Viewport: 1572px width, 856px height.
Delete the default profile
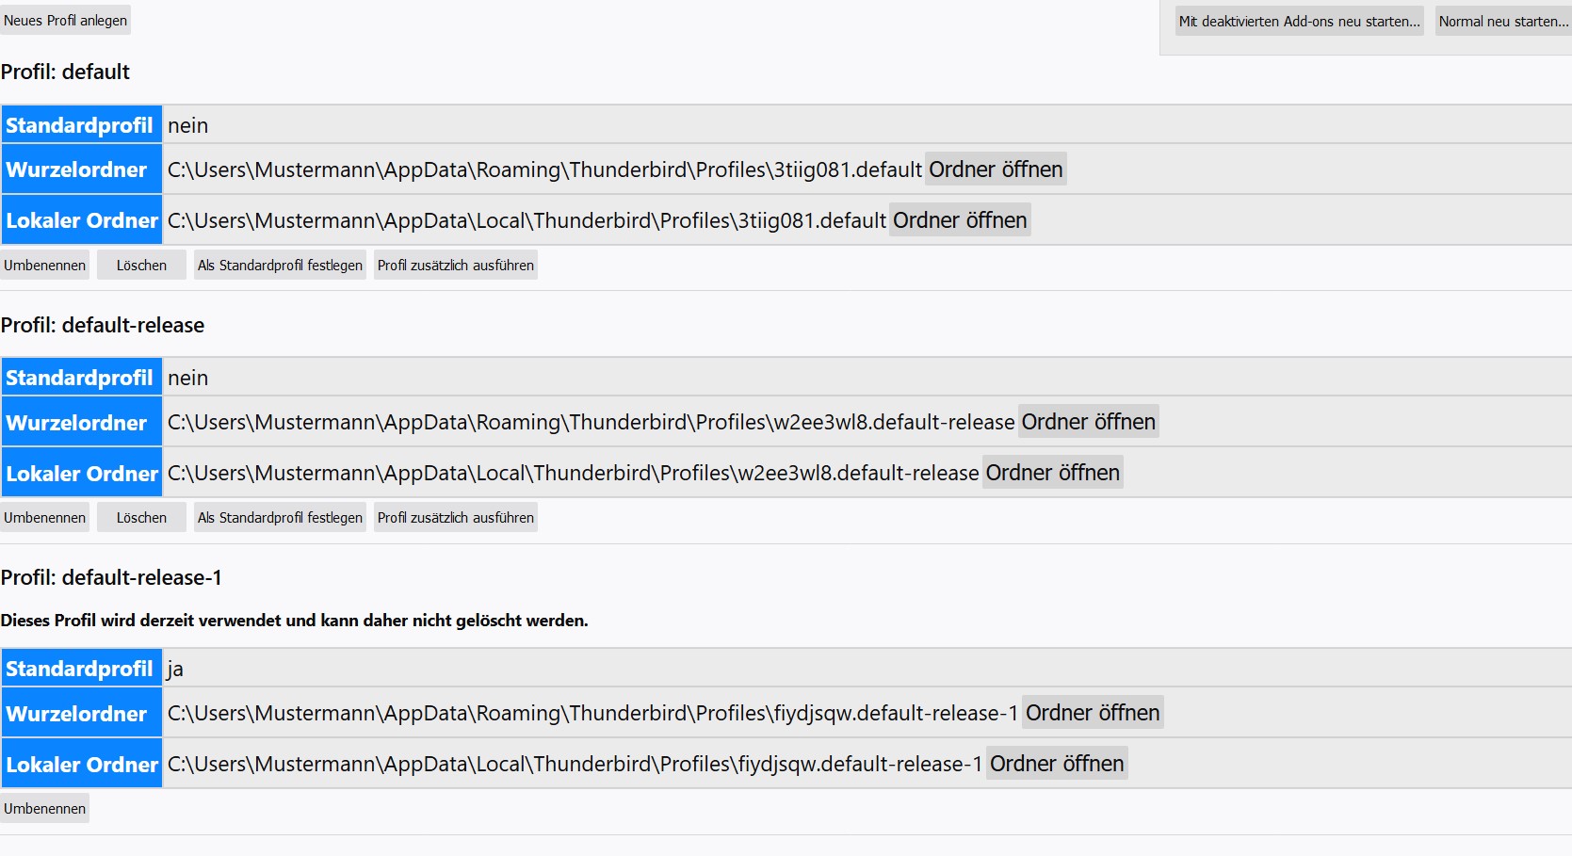[x=141, y=266]
